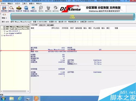136x101 pixels.
Task: Click the 卷标 column header
Action: tap(32, 28)
